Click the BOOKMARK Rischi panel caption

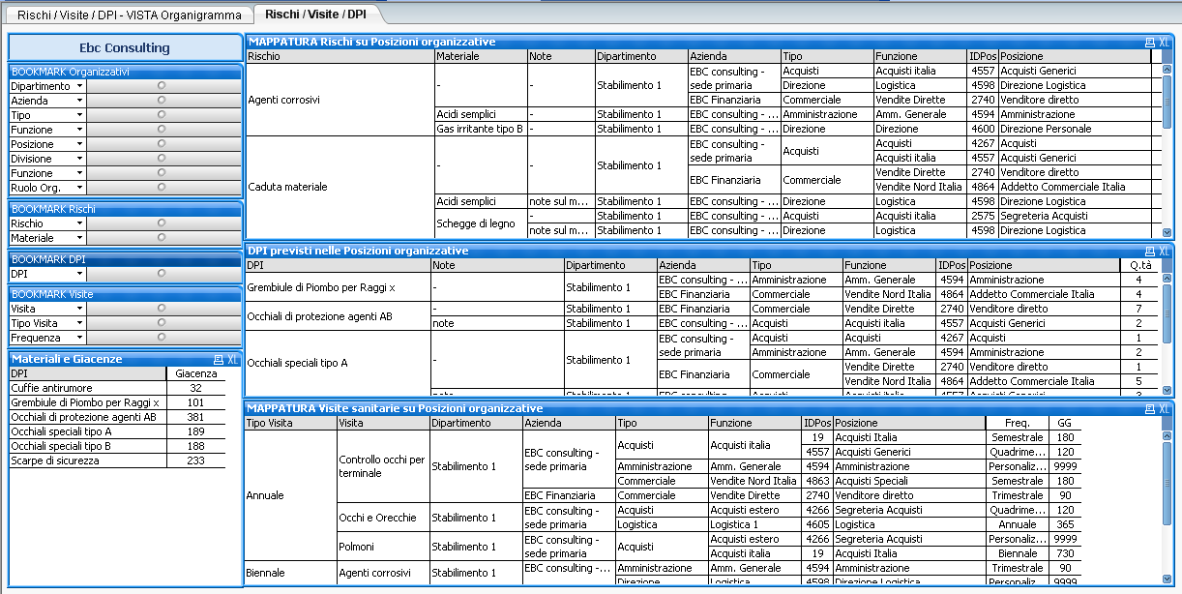(125, 209)
